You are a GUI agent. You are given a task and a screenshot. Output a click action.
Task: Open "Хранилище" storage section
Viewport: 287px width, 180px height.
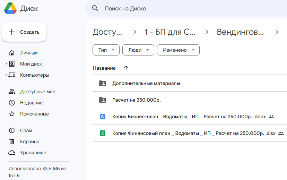[33, 153]
